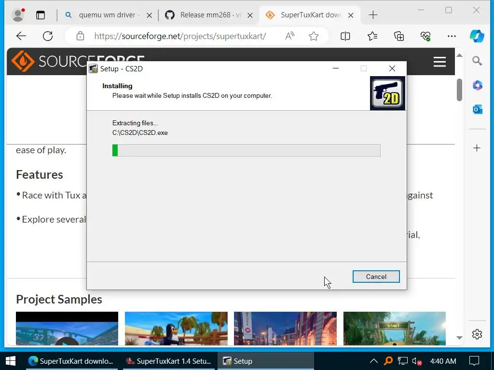The width and height of the screenshot is (494, 370).
Task: Open the night town sample thumbnail
Action: click(x=285, y=329)
